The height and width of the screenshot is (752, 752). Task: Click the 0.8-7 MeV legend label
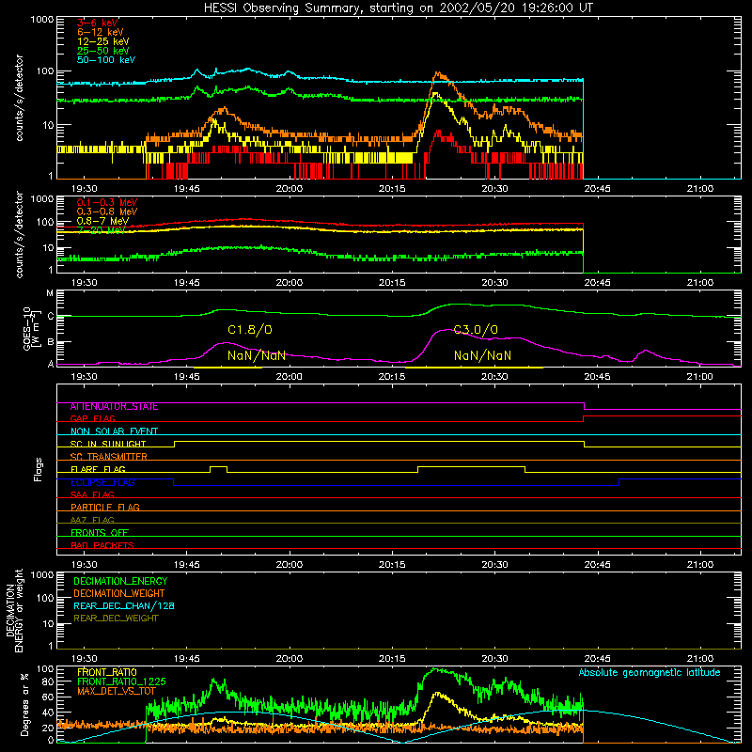pyautogui.click(x=102, y=221)
